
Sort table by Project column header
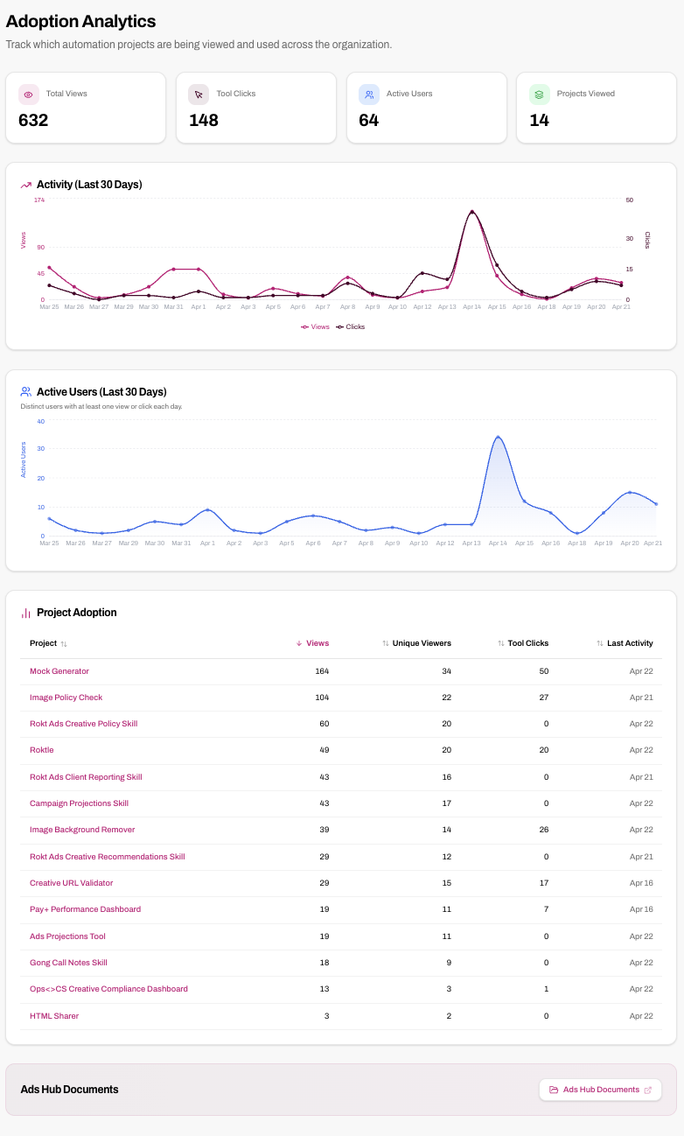48,643
